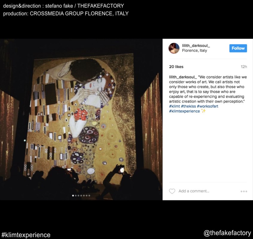Open the #thekiss hashtag link
Viewport: 253px width, 239px height.
pos(188,106)
